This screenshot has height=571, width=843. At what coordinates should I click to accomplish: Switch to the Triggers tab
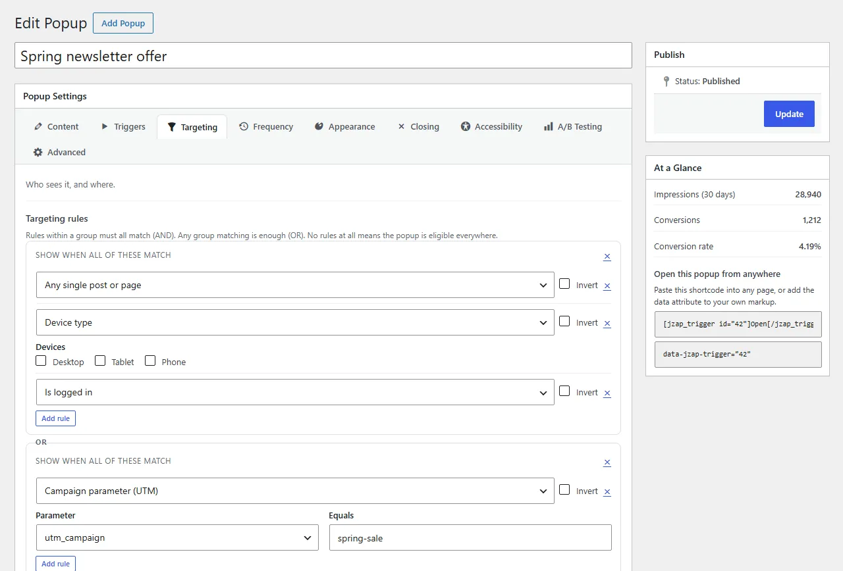tap(123, 126)
